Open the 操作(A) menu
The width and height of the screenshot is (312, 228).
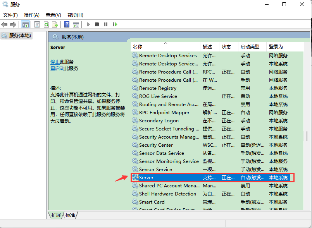[x=32, y=15]
